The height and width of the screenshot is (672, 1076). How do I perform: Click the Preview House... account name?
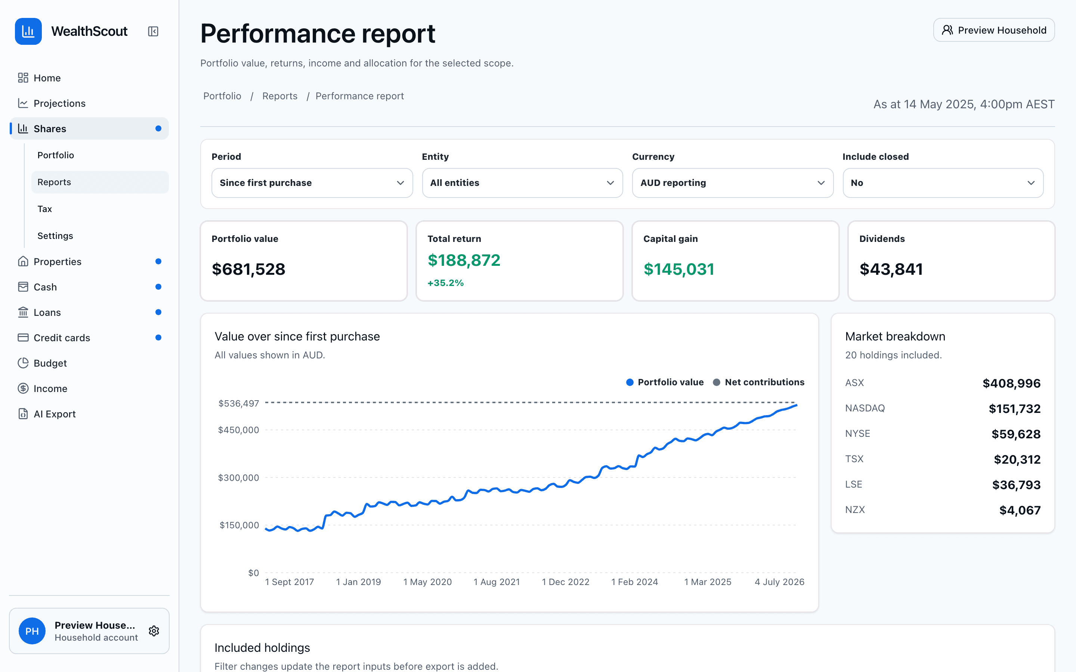[x=95, y=625]
